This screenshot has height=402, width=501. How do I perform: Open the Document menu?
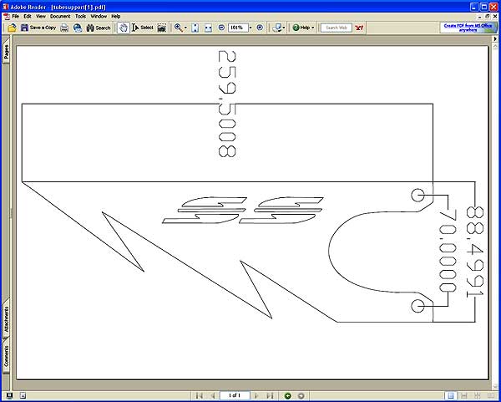[60, 16]
